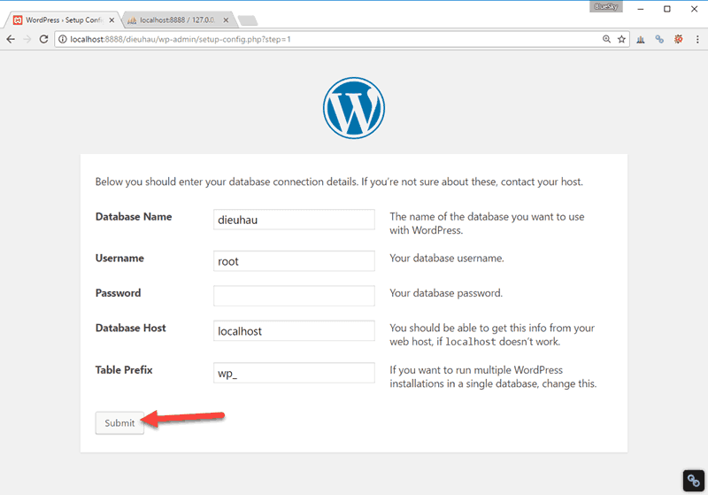Image resolution: width=708 pixels, height=495 pixels.
Task: Close the WordPress Setup Config tab
Action: pyautogui.click(x=112, y=19)
